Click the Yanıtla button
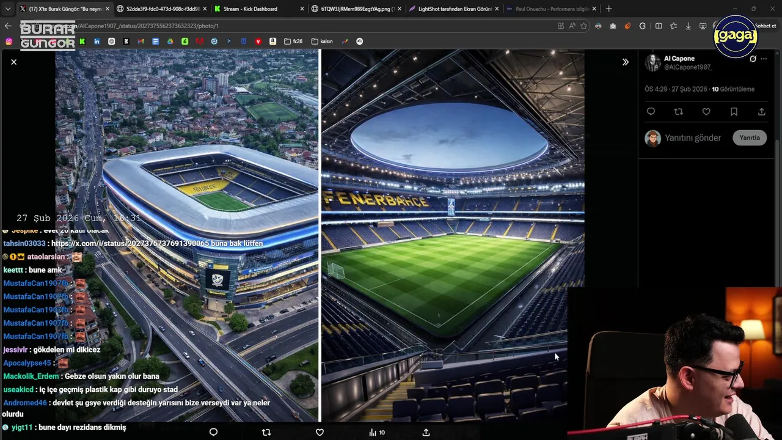Screen dimensions: 782x440 (750, 137)
